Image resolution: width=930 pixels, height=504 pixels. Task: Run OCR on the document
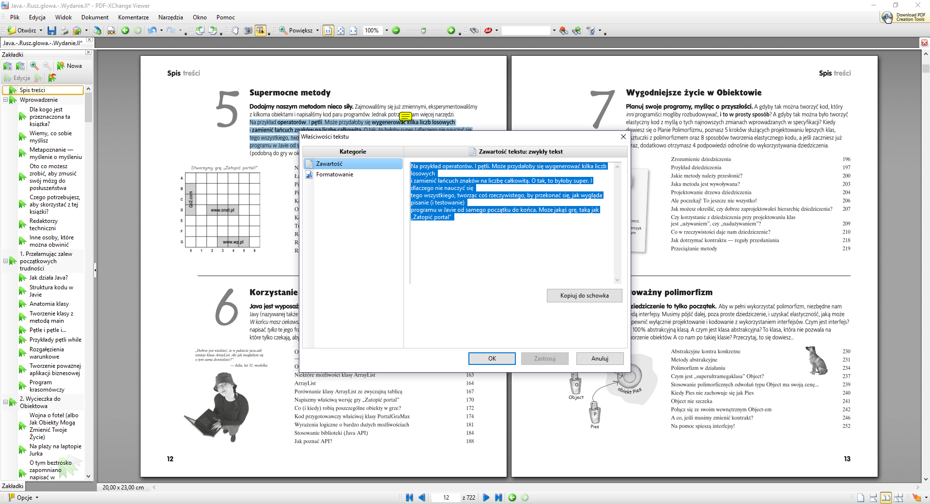pos(111,31)
